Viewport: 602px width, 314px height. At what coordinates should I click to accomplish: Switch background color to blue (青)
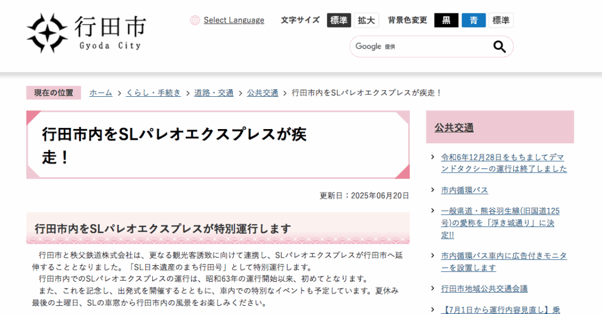point(473,21)
